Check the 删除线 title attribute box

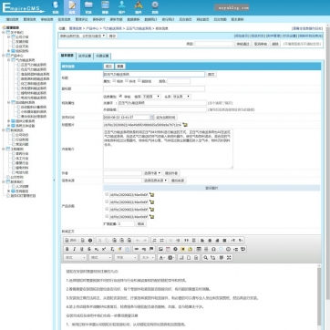(x=139, y=81)
